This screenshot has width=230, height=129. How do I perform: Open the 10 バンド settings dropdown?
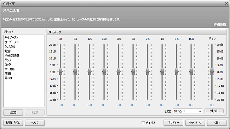pos(188,111)
